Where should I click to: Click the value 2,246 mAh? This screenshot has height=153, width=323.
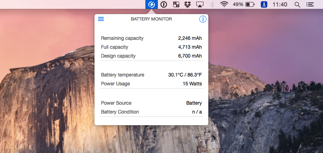[x=190, y=38]
